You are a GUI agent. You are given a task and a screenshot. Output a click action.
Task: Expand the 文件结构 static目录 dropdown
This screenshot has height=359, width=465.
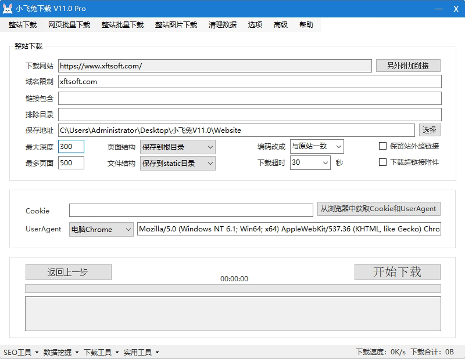pos(177,164)
